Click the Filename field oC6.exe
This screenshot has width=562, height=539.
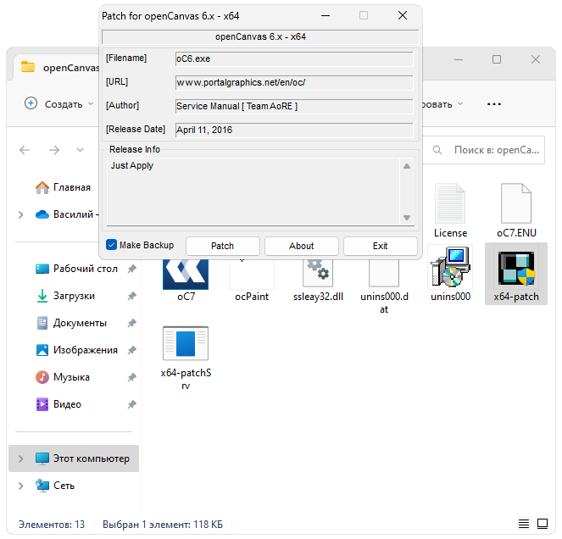point(294,58)
